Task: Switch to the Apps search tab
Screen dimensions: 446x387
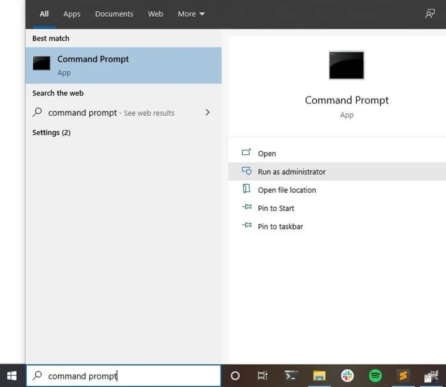Action: (72, 14)
